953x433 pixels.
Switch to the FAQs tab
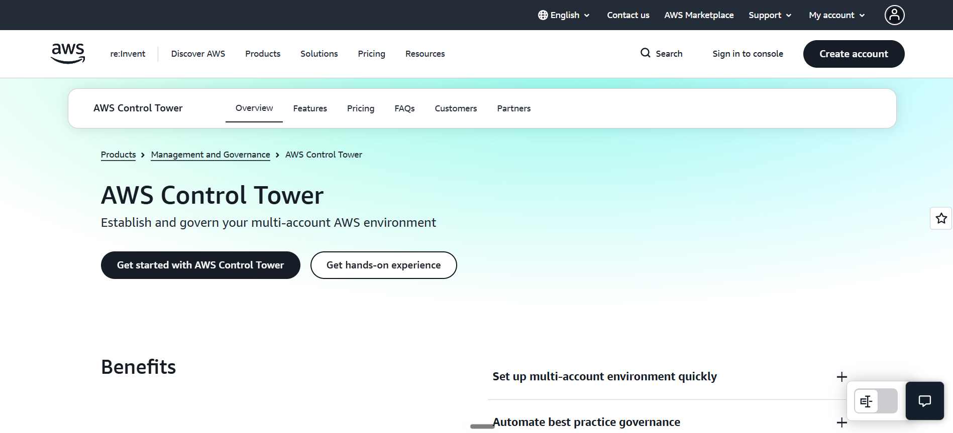(404, 108)
